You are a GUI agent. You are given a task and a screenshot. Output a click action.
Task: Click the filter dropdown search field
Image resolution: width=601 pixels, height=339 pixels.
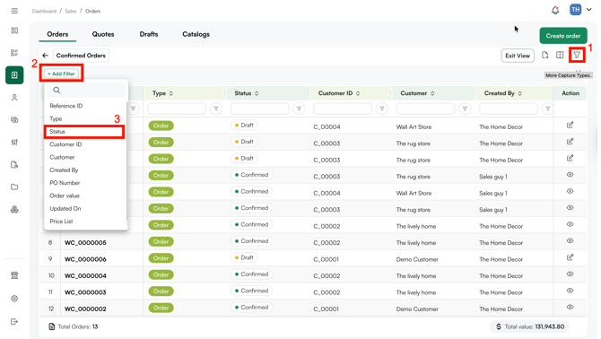pos(86,91)
